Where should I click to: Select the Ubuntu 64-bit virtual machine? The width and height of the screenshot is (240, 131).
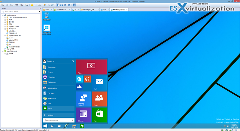coord(14,40)
